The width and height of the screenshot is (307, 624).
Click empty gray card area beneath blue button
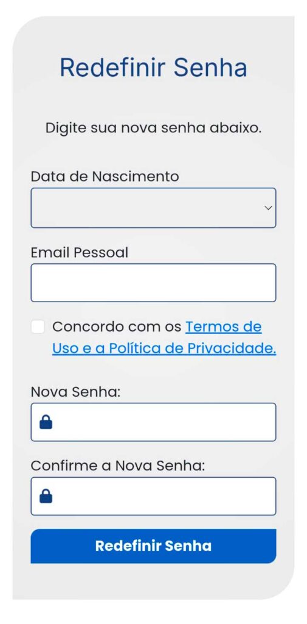pos(153,581)
